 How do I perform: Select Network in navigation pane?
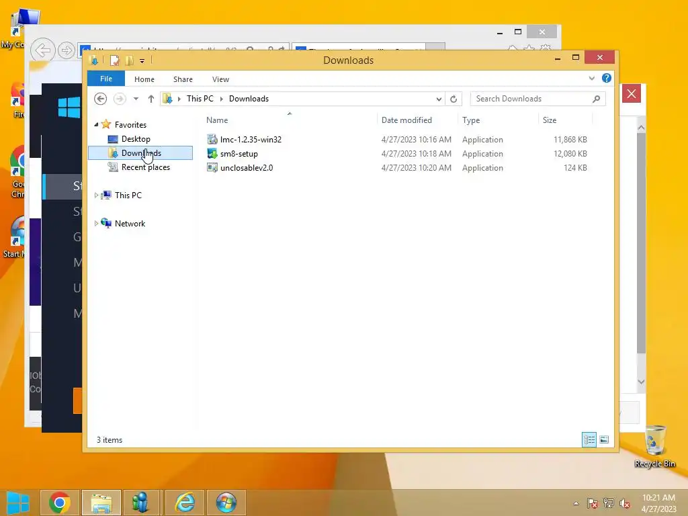[130, 223]
